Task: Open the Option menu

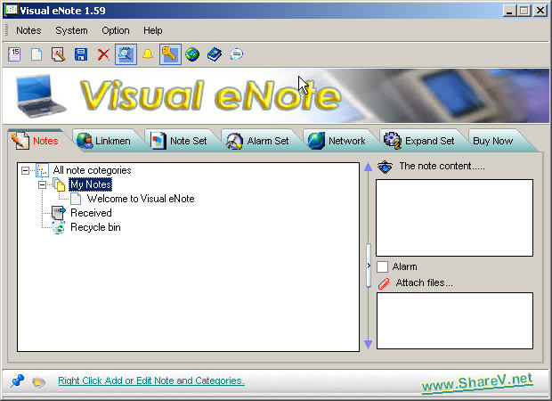Action: (116, 30)
